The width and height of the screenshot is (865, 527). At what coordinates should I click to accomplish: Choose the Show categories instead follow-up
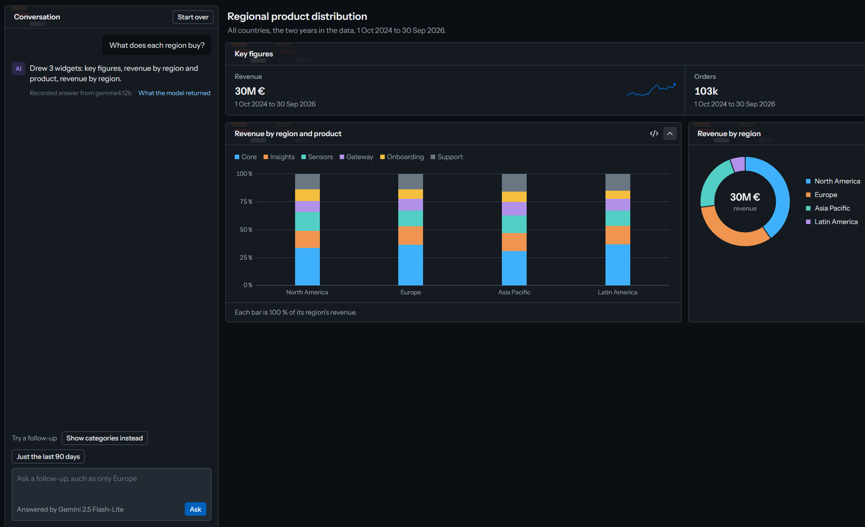coord(105,438)
